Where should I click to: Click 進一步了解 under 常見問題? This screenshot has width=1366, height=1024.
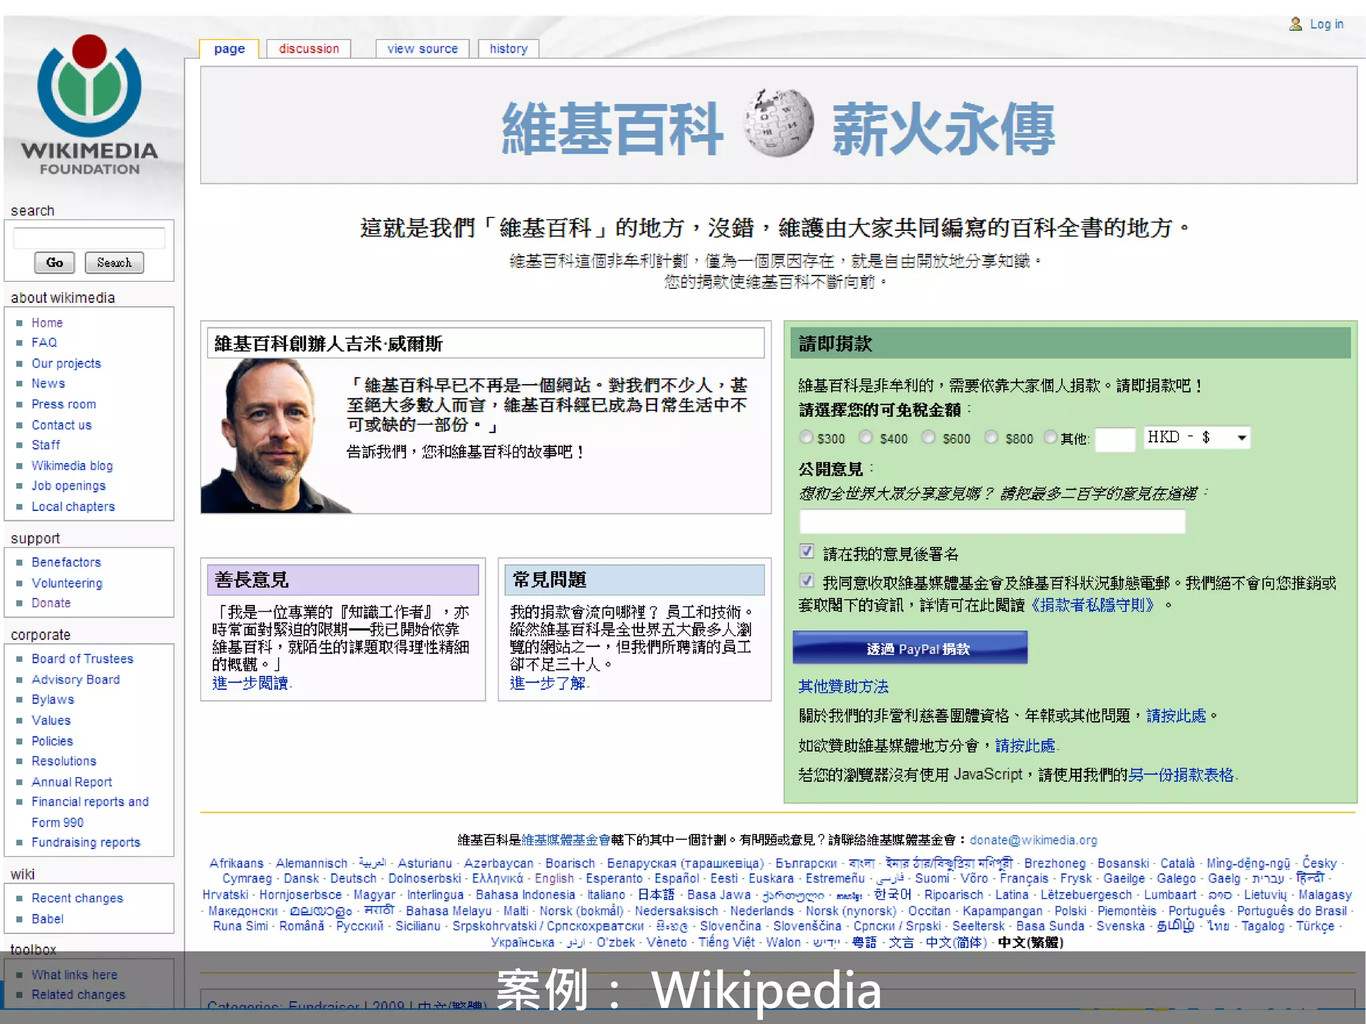pos(548,683)
